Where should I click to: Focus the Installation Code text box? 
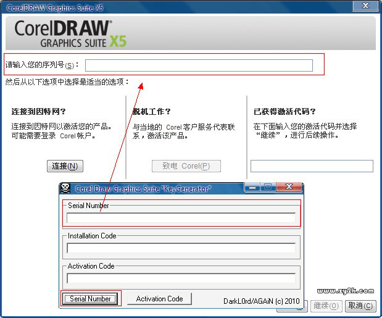coord(181,248)
